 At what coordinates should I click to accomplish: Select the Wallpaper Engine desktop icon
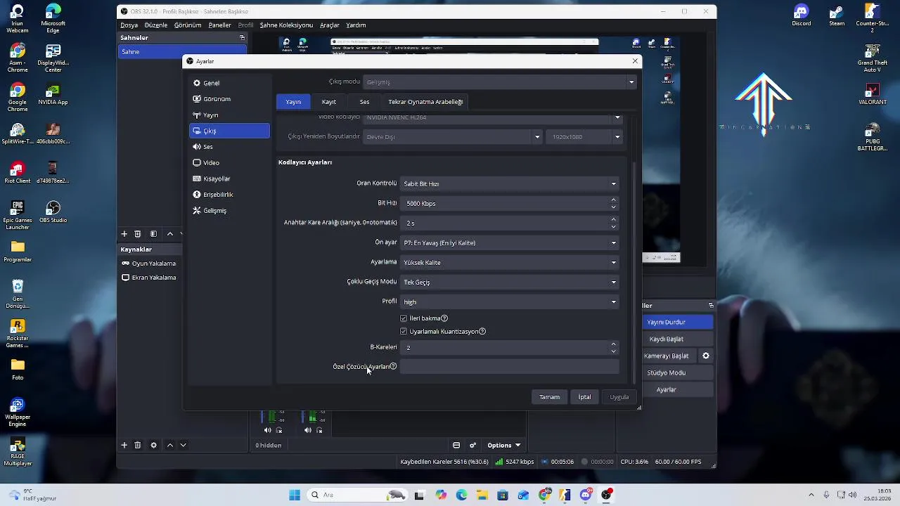[x=18, y=413]
